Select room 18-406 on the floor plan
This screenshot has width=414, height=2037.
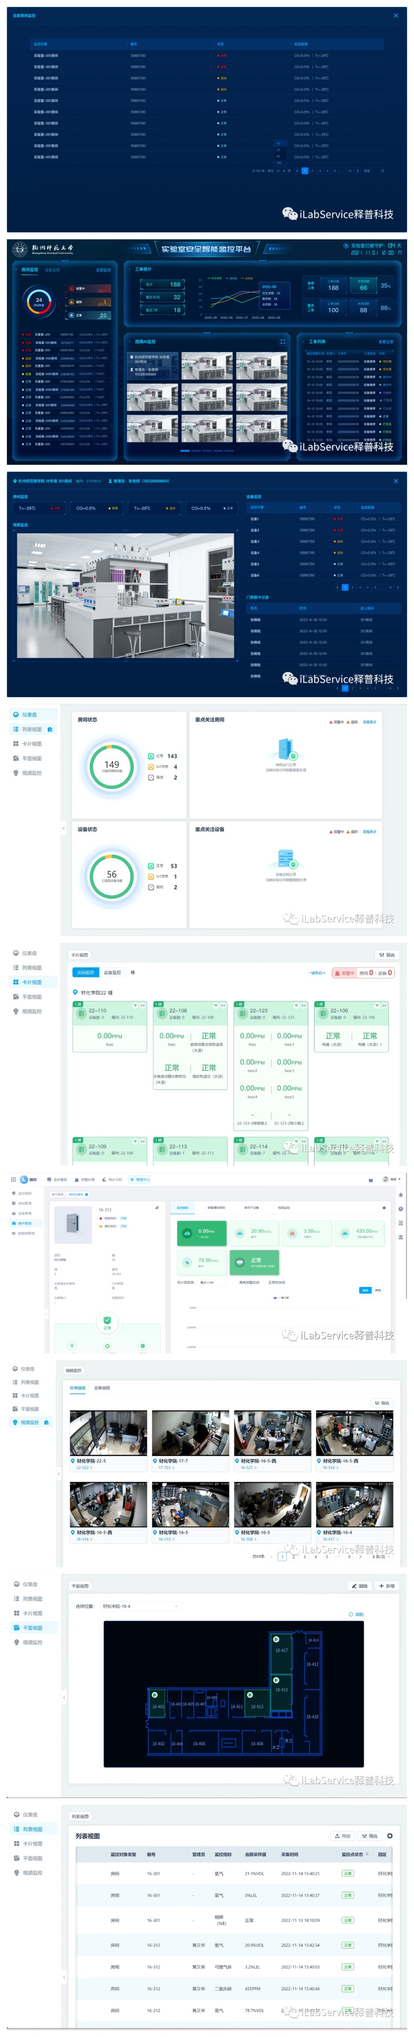(199, 1743)
